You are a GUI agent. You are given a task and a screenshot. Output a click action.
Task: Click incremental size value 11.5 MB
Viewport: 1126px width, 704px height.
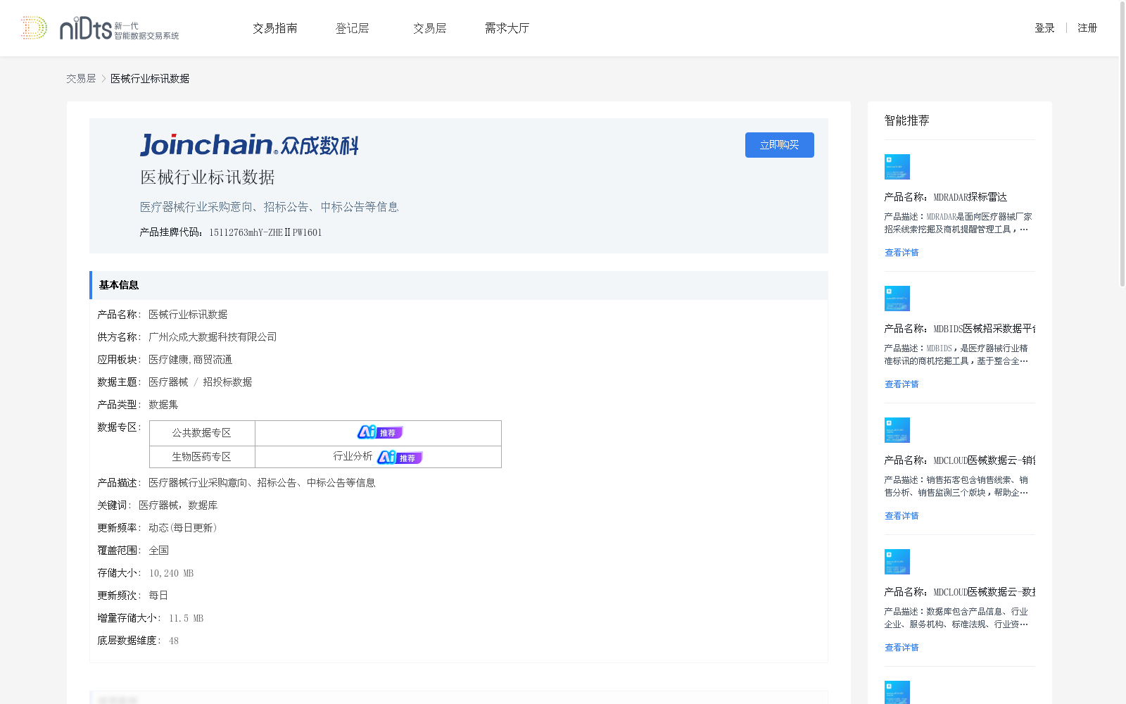[186, 619]
